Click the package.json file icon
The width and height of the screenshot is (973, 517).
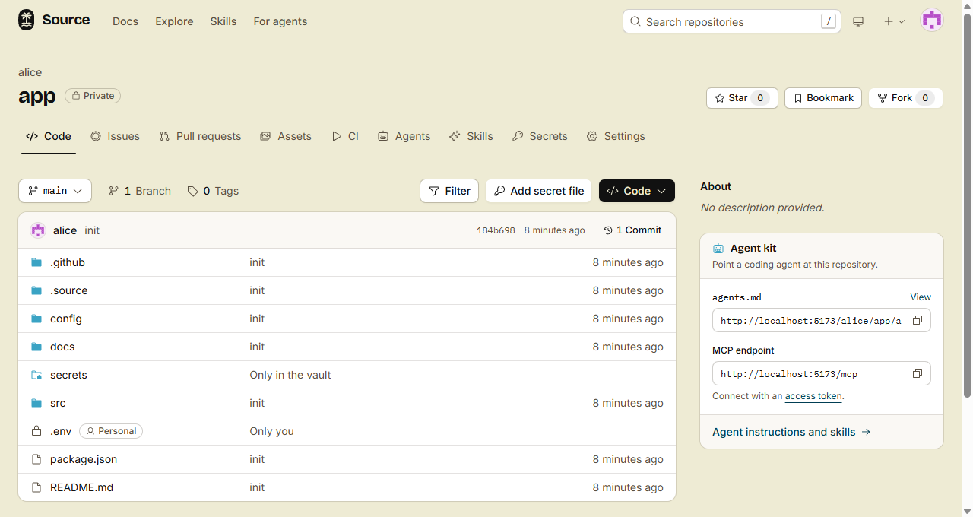[x=36, y=459]
